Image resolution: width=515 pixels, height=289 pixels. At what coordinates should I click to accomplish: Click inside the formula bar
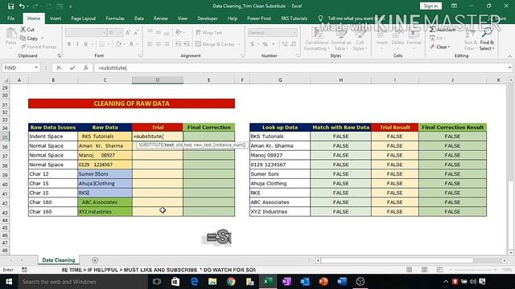(x=300, y=67)
